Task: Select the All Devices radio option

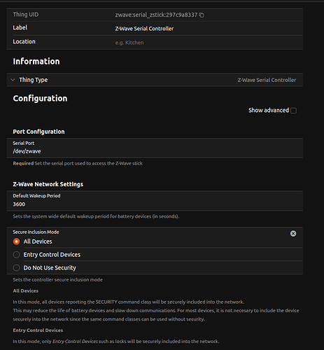Action: 16,241
